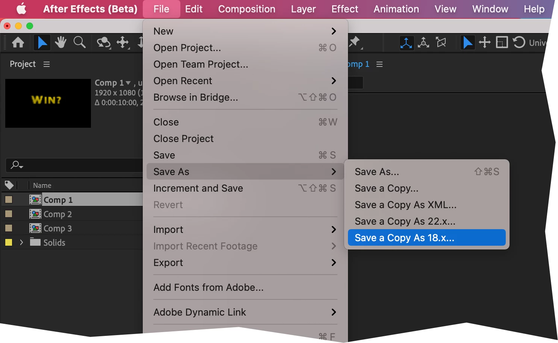Click the Comp 2 composition icon

(35, 214)
